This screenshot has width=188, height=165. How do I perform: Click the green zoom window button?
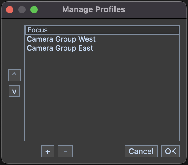(34, 9)
